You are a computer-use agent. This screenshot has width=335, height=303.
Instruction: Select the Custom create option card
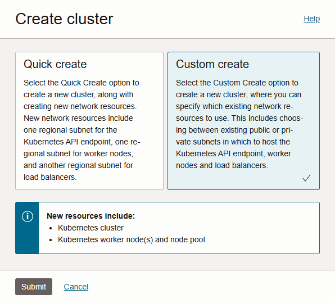(243, 121)
